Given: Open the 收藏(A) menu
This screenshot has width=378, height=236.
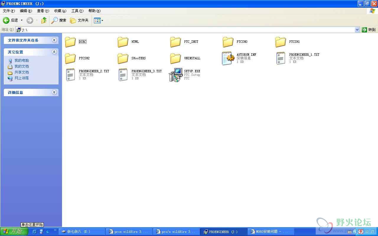Looking at the screenshot, I should click(60, 11).
